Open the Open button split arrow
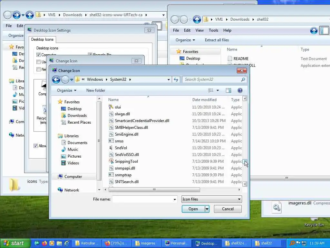The height and width of the screenshot is (248, 330). point(207,209)
